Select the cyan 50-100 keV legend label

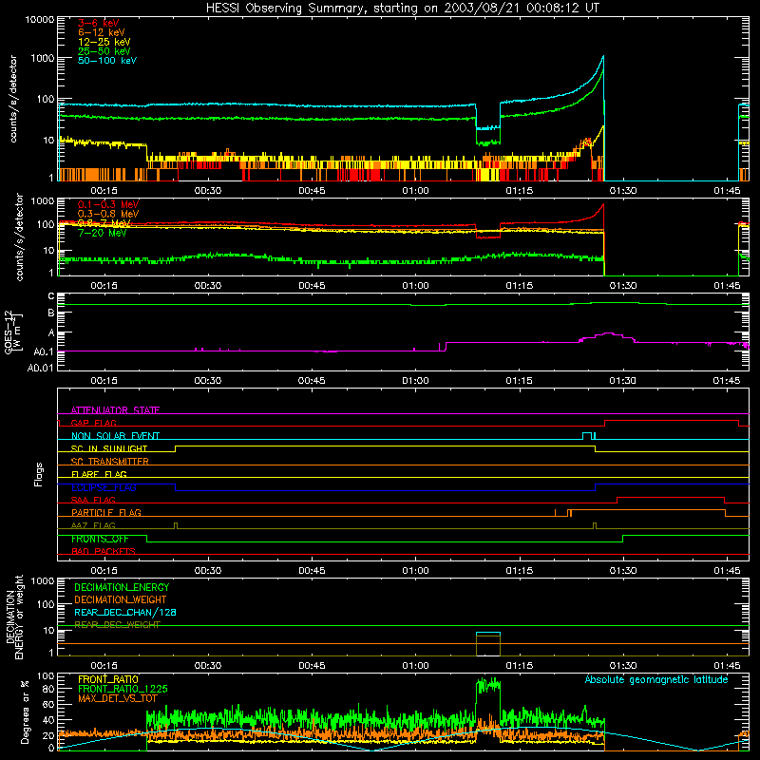click(x=107, y=61)
